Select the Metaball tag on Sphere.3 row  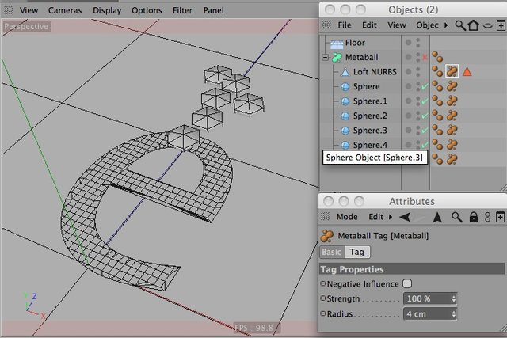[x=452, y=130]
